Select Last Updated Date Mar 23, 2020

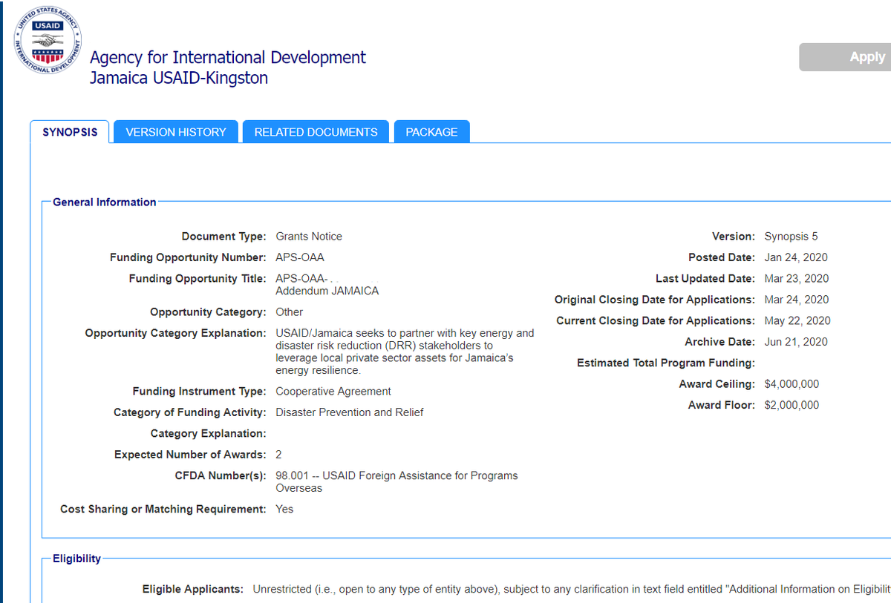tap(797, 279)
